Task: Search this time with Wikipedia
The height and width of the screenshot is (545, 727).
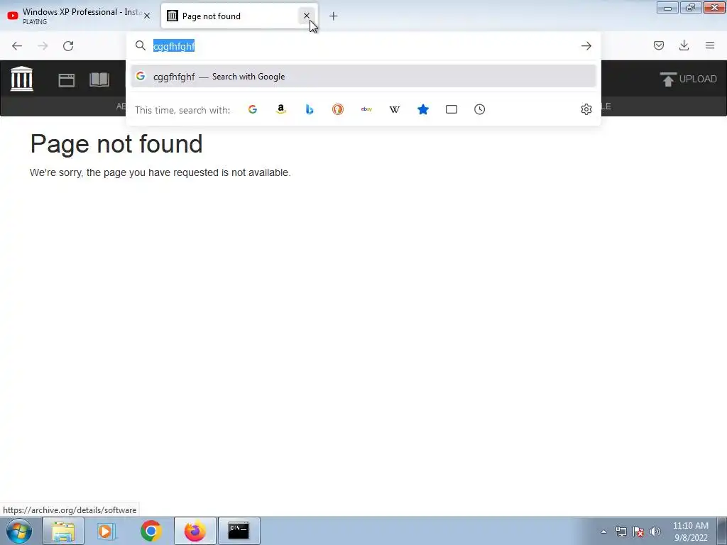Action: [395, 109]
